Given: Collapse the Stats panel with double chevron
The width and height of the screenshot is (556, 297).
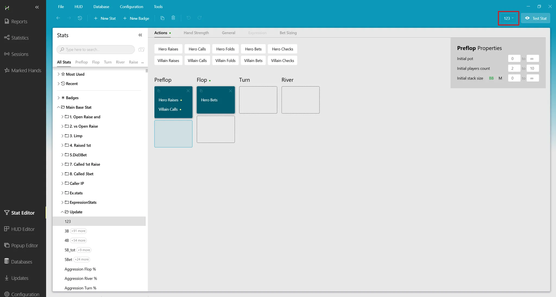Looking at the screenshot, I should (140, 35).
